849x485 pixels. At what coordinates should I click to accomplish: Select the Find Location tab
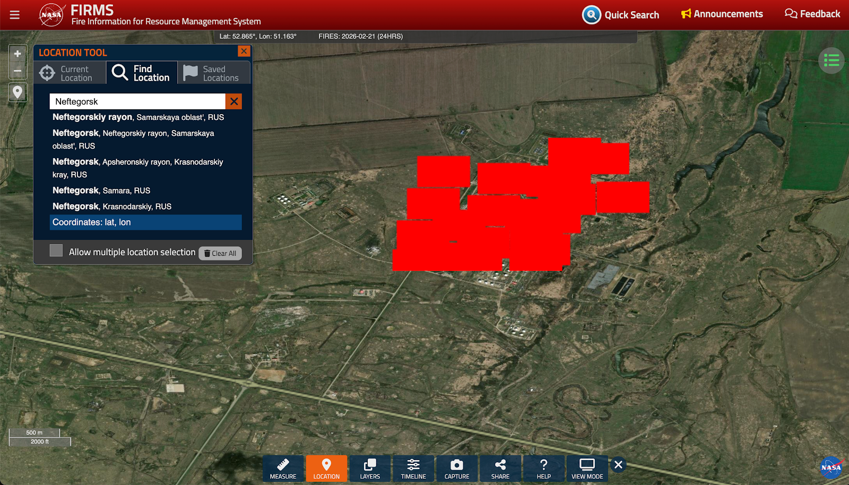click(142, 73)
